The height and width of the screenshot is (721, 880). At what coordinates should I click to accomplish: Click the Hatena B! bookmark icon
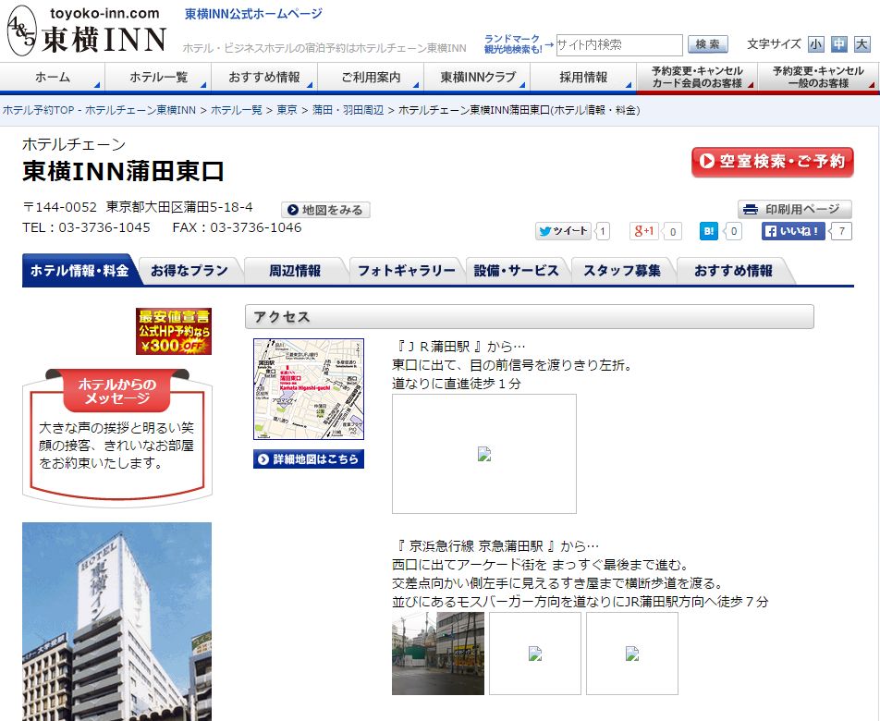click(x=709, y=231)
